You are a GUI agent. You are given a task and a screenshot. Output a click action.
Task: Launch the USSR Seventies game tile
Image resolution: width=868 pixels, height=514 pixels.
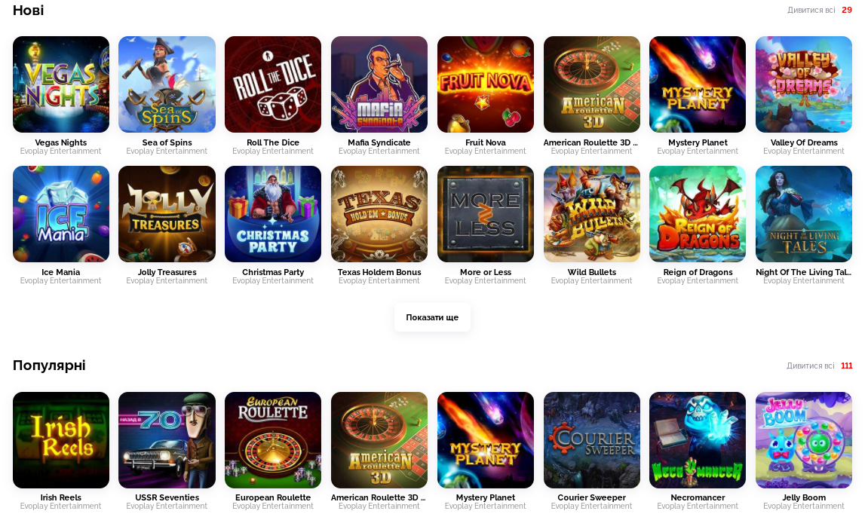(x=167, y=440)
